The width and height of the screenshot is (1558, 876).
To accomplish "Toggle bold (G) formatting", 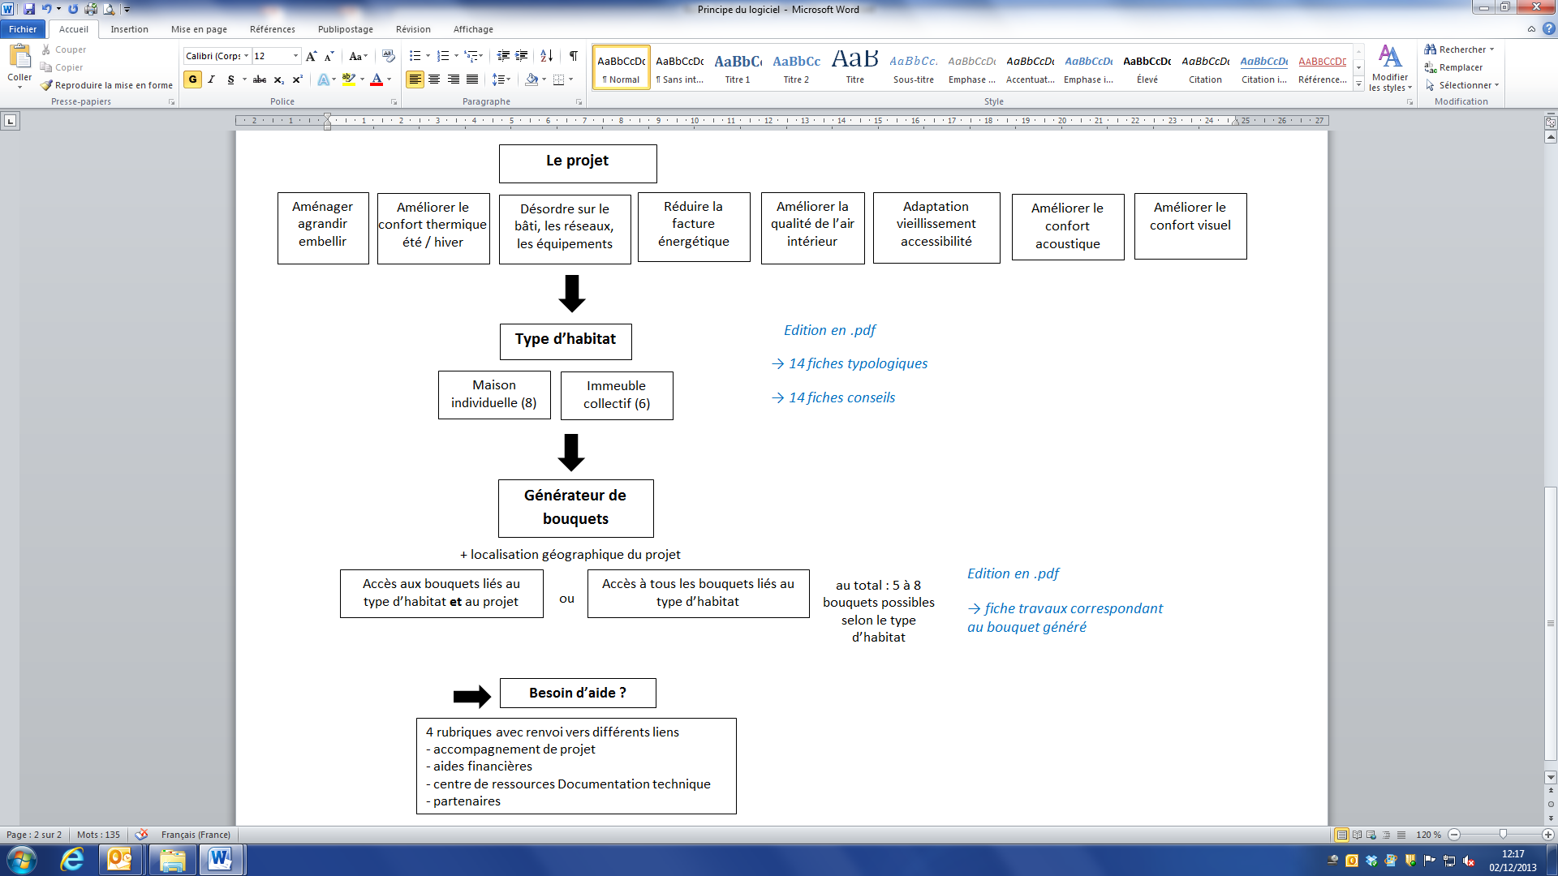I will coord(193,79).
